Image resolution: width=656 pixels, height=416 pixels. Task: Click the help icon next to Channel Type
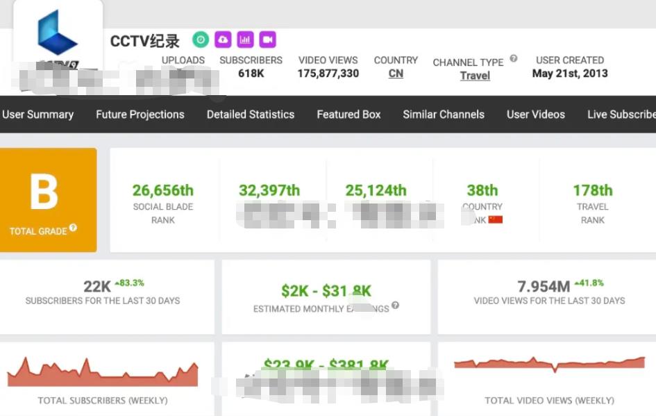tap(514, 59)
